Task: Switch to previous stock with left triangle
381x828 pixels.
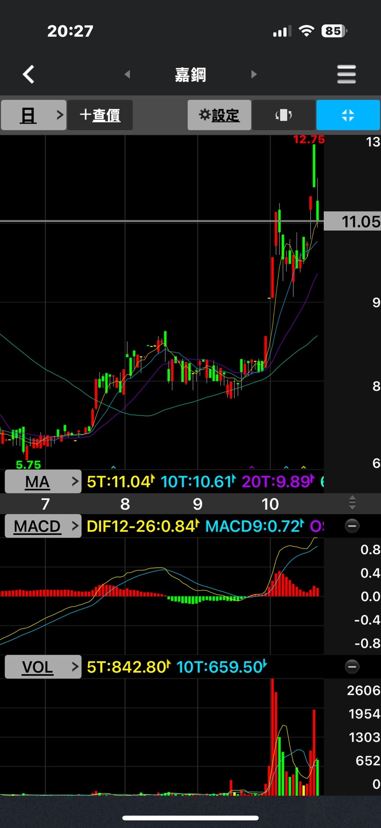Action: coord(127,74)
